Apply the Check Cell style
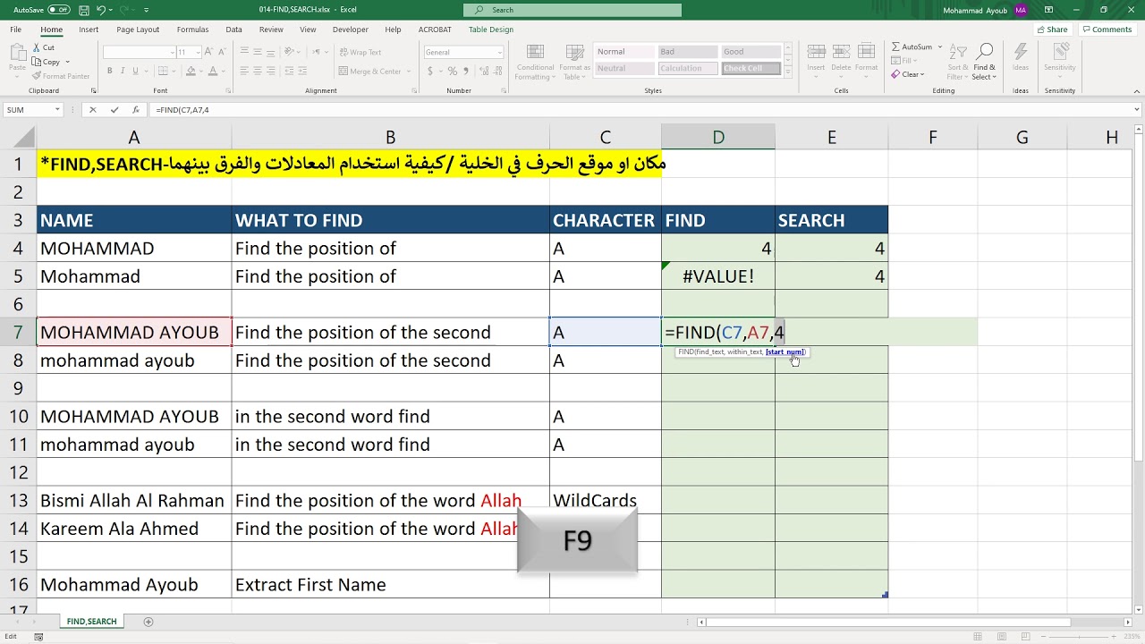The width and height of the screenshot is (1145, 644). (x=751, y=69)
